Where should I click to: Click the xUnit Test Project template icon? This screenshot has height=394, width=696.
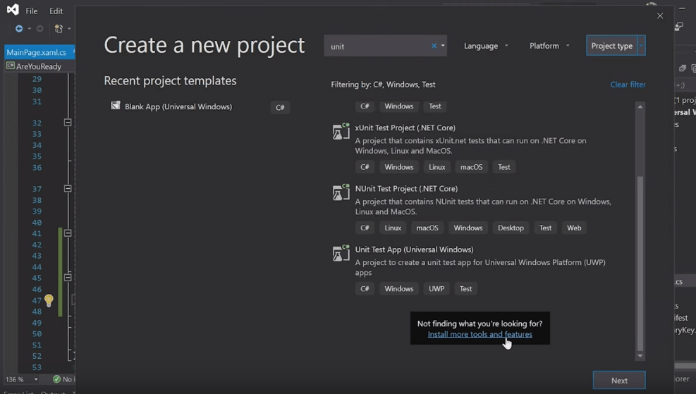point(341,131)
